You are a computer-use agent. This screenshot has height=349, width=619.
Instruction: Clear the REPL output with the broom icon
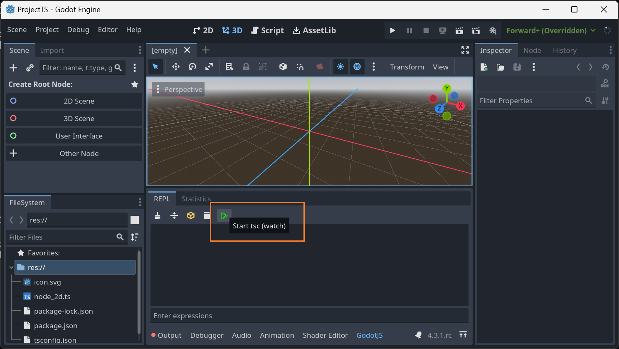[158, 215]
